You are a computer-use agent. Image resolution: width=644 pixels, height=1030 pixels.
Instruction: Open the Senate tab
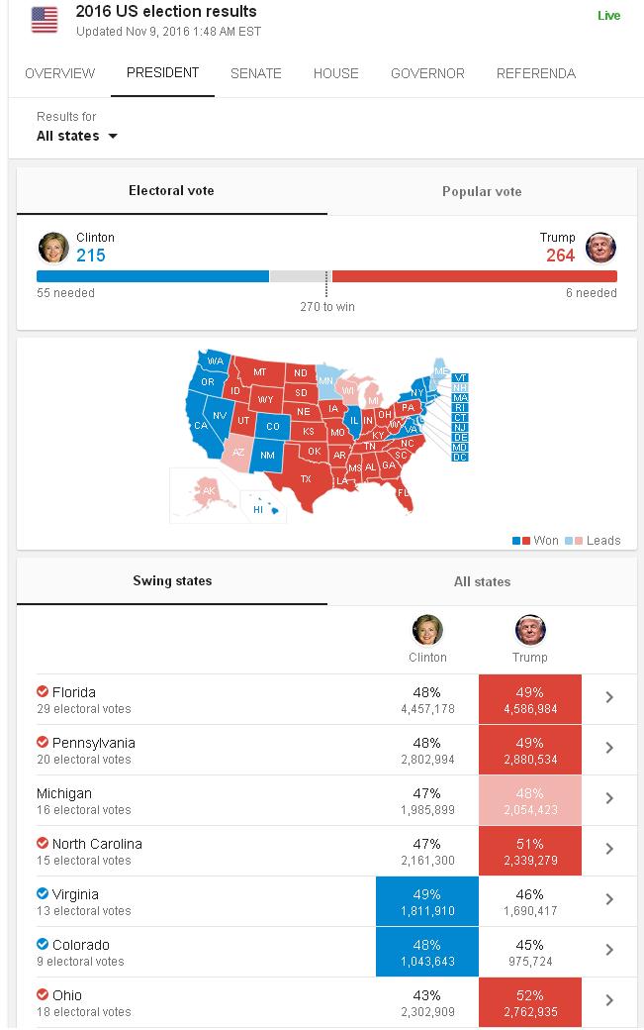click(x=256, y=73)
